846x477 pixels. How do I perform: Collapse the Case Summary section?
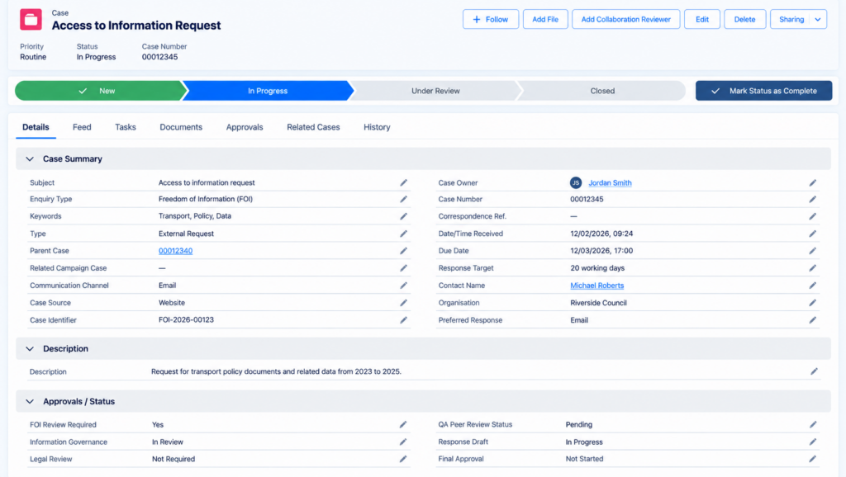click(30, 159)
